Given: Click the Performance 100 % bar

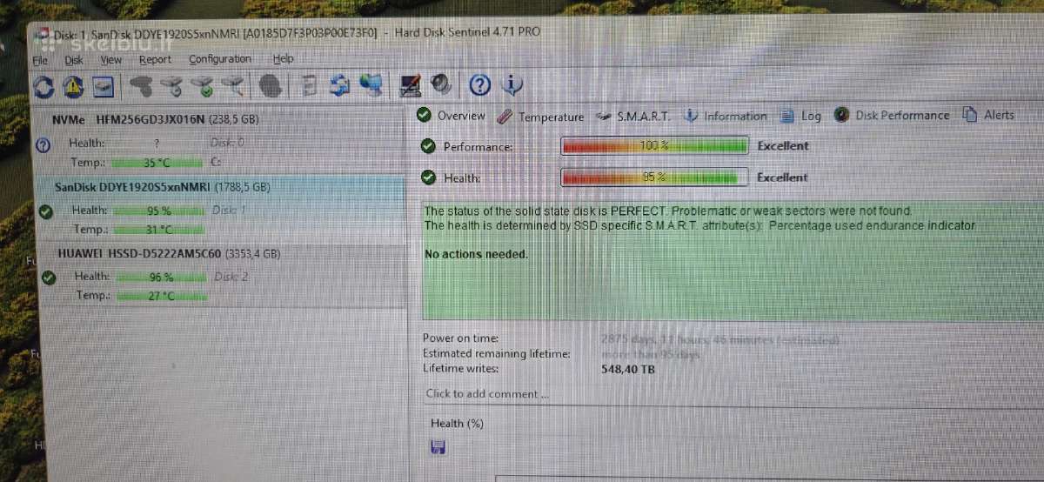Looking at the screenshot, I should click(x=654, y=145).
